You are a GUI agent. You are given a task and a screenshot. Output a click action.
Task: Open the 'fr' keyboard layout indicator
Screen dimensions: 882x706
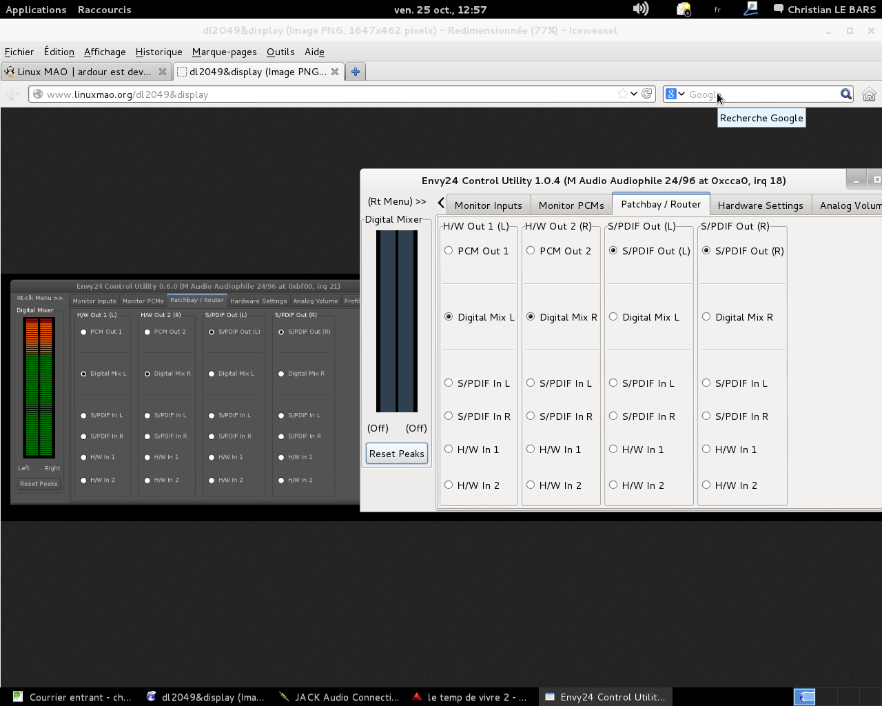[x=717, y=10]
